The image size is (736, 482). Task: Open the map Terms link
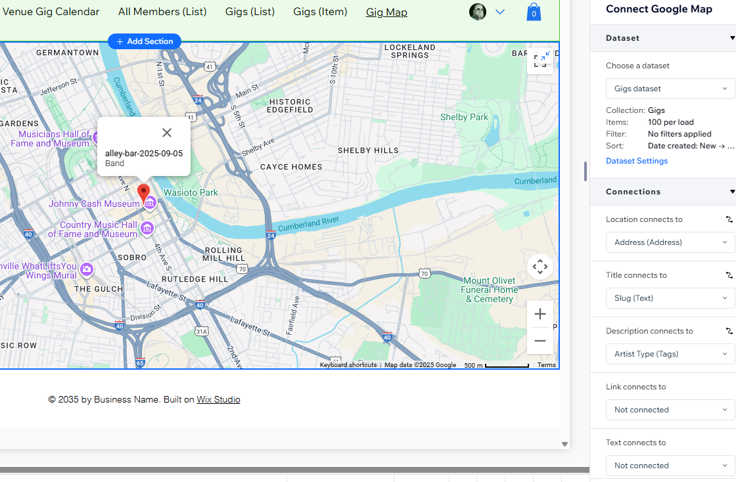tap(546, 364)
